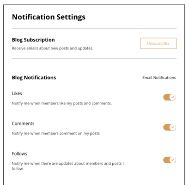Click the Unsubscribe button
The image size is (189, 185).
coord(158,43)
